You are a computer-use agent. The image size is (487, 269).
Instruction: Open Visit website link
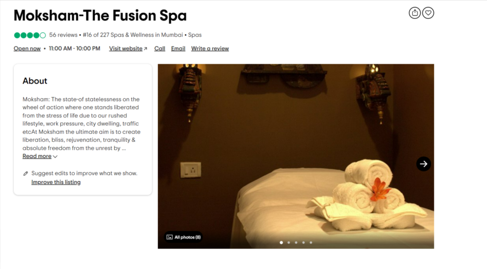click(126, 48)
